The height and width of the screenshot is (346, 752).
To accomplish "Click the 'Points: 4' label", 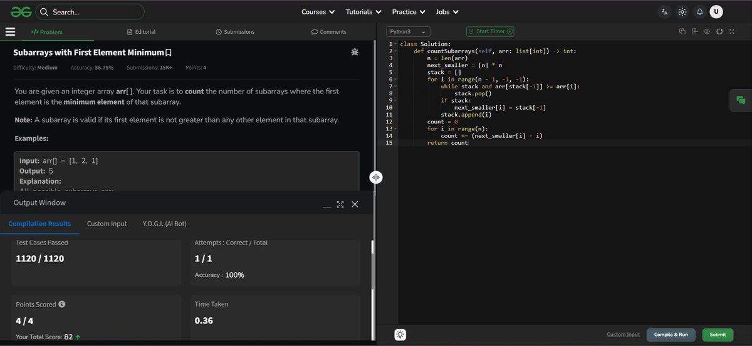I will pos(196,68).
